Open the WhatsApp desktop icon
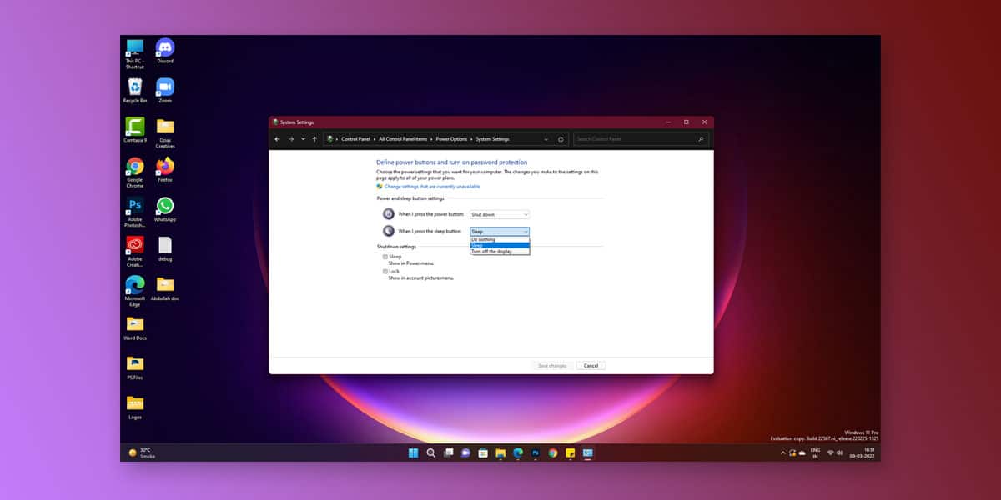Screen dimensions: 1001x500 (165, 209)
